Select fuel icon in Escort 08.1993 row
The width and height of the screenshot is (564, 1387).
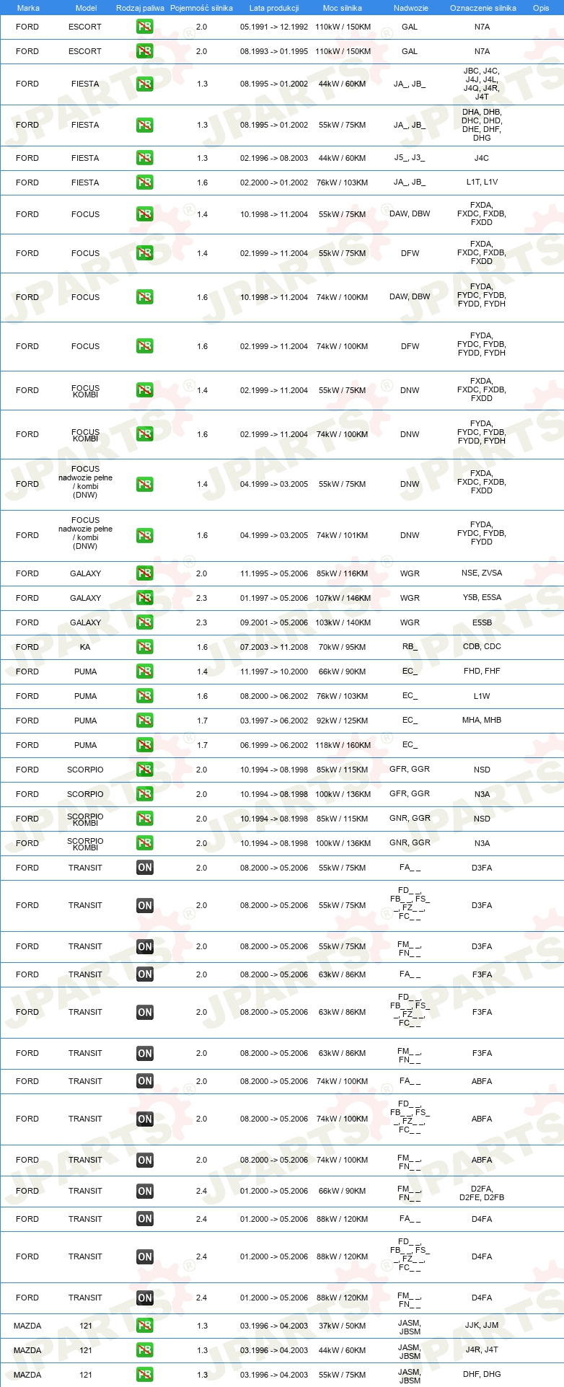point(145,51)
